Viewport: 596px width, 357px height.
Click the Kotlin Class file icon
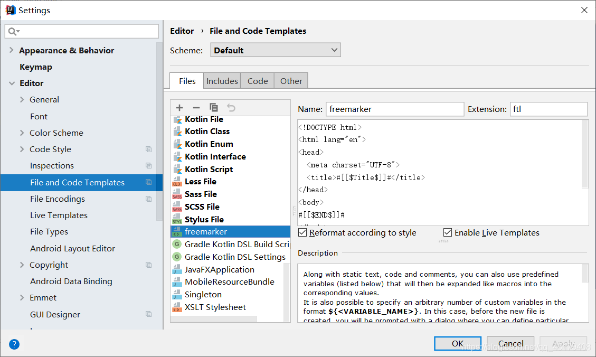177,131
